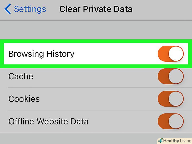Tap the Offline Website Data label
Image resolution: width=192 pixels, height=144 pixels.
49,122
